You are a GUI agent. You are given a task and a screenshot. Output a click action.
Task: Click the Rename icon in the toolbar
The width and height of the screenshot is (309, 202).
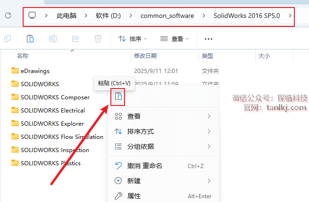[x=53, y=39]
